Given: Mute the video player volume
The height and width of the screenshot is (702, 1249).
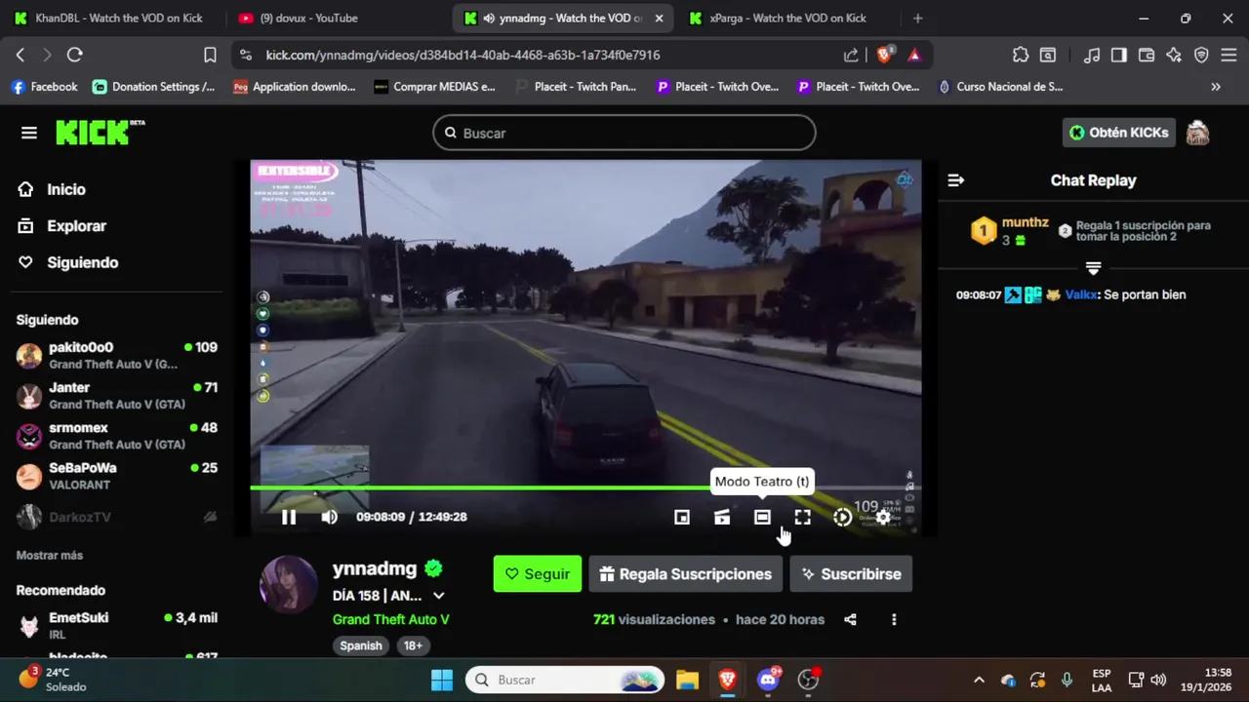Looking at the screenshot, I should (x=330, y=517).
